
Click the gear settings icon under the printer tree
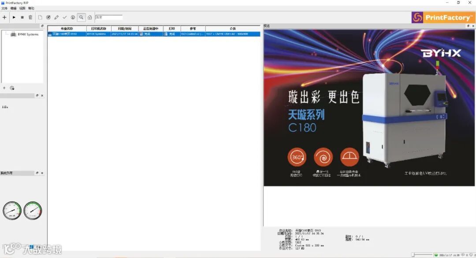coord(12,88)
